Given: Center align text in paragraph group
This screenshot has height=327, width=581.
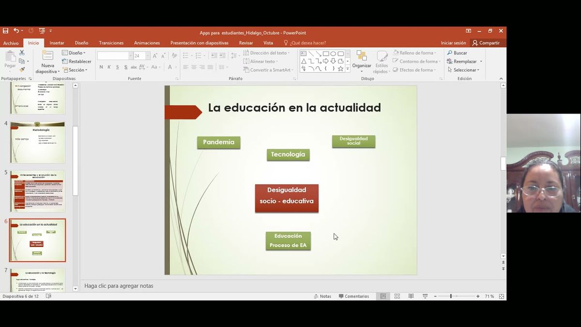Looking at the screenshot, I should pyautogui.click(x=194, y=67).
